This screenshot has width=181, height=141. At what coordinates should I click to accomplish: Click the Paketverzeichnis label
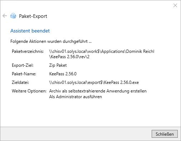click(28, 51)
